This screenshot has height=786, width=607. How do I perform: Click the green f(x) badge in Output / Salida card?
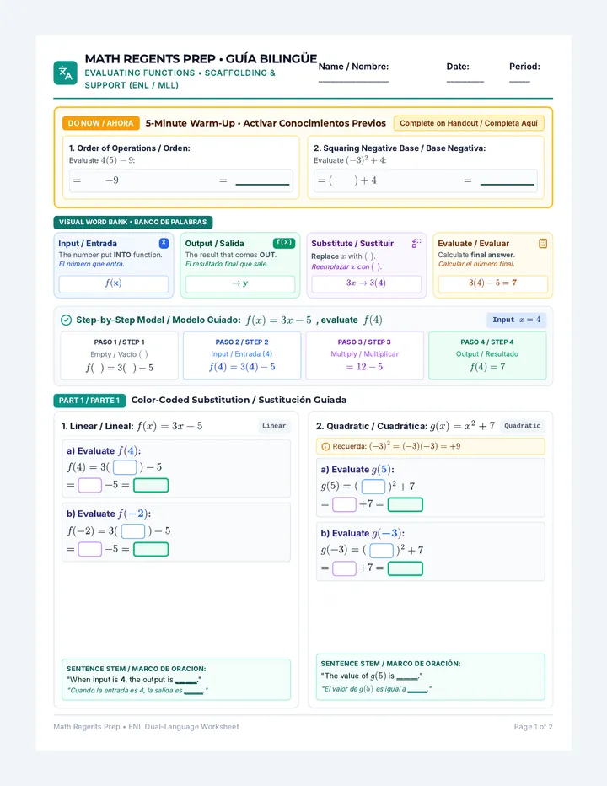tap(284, 243)
